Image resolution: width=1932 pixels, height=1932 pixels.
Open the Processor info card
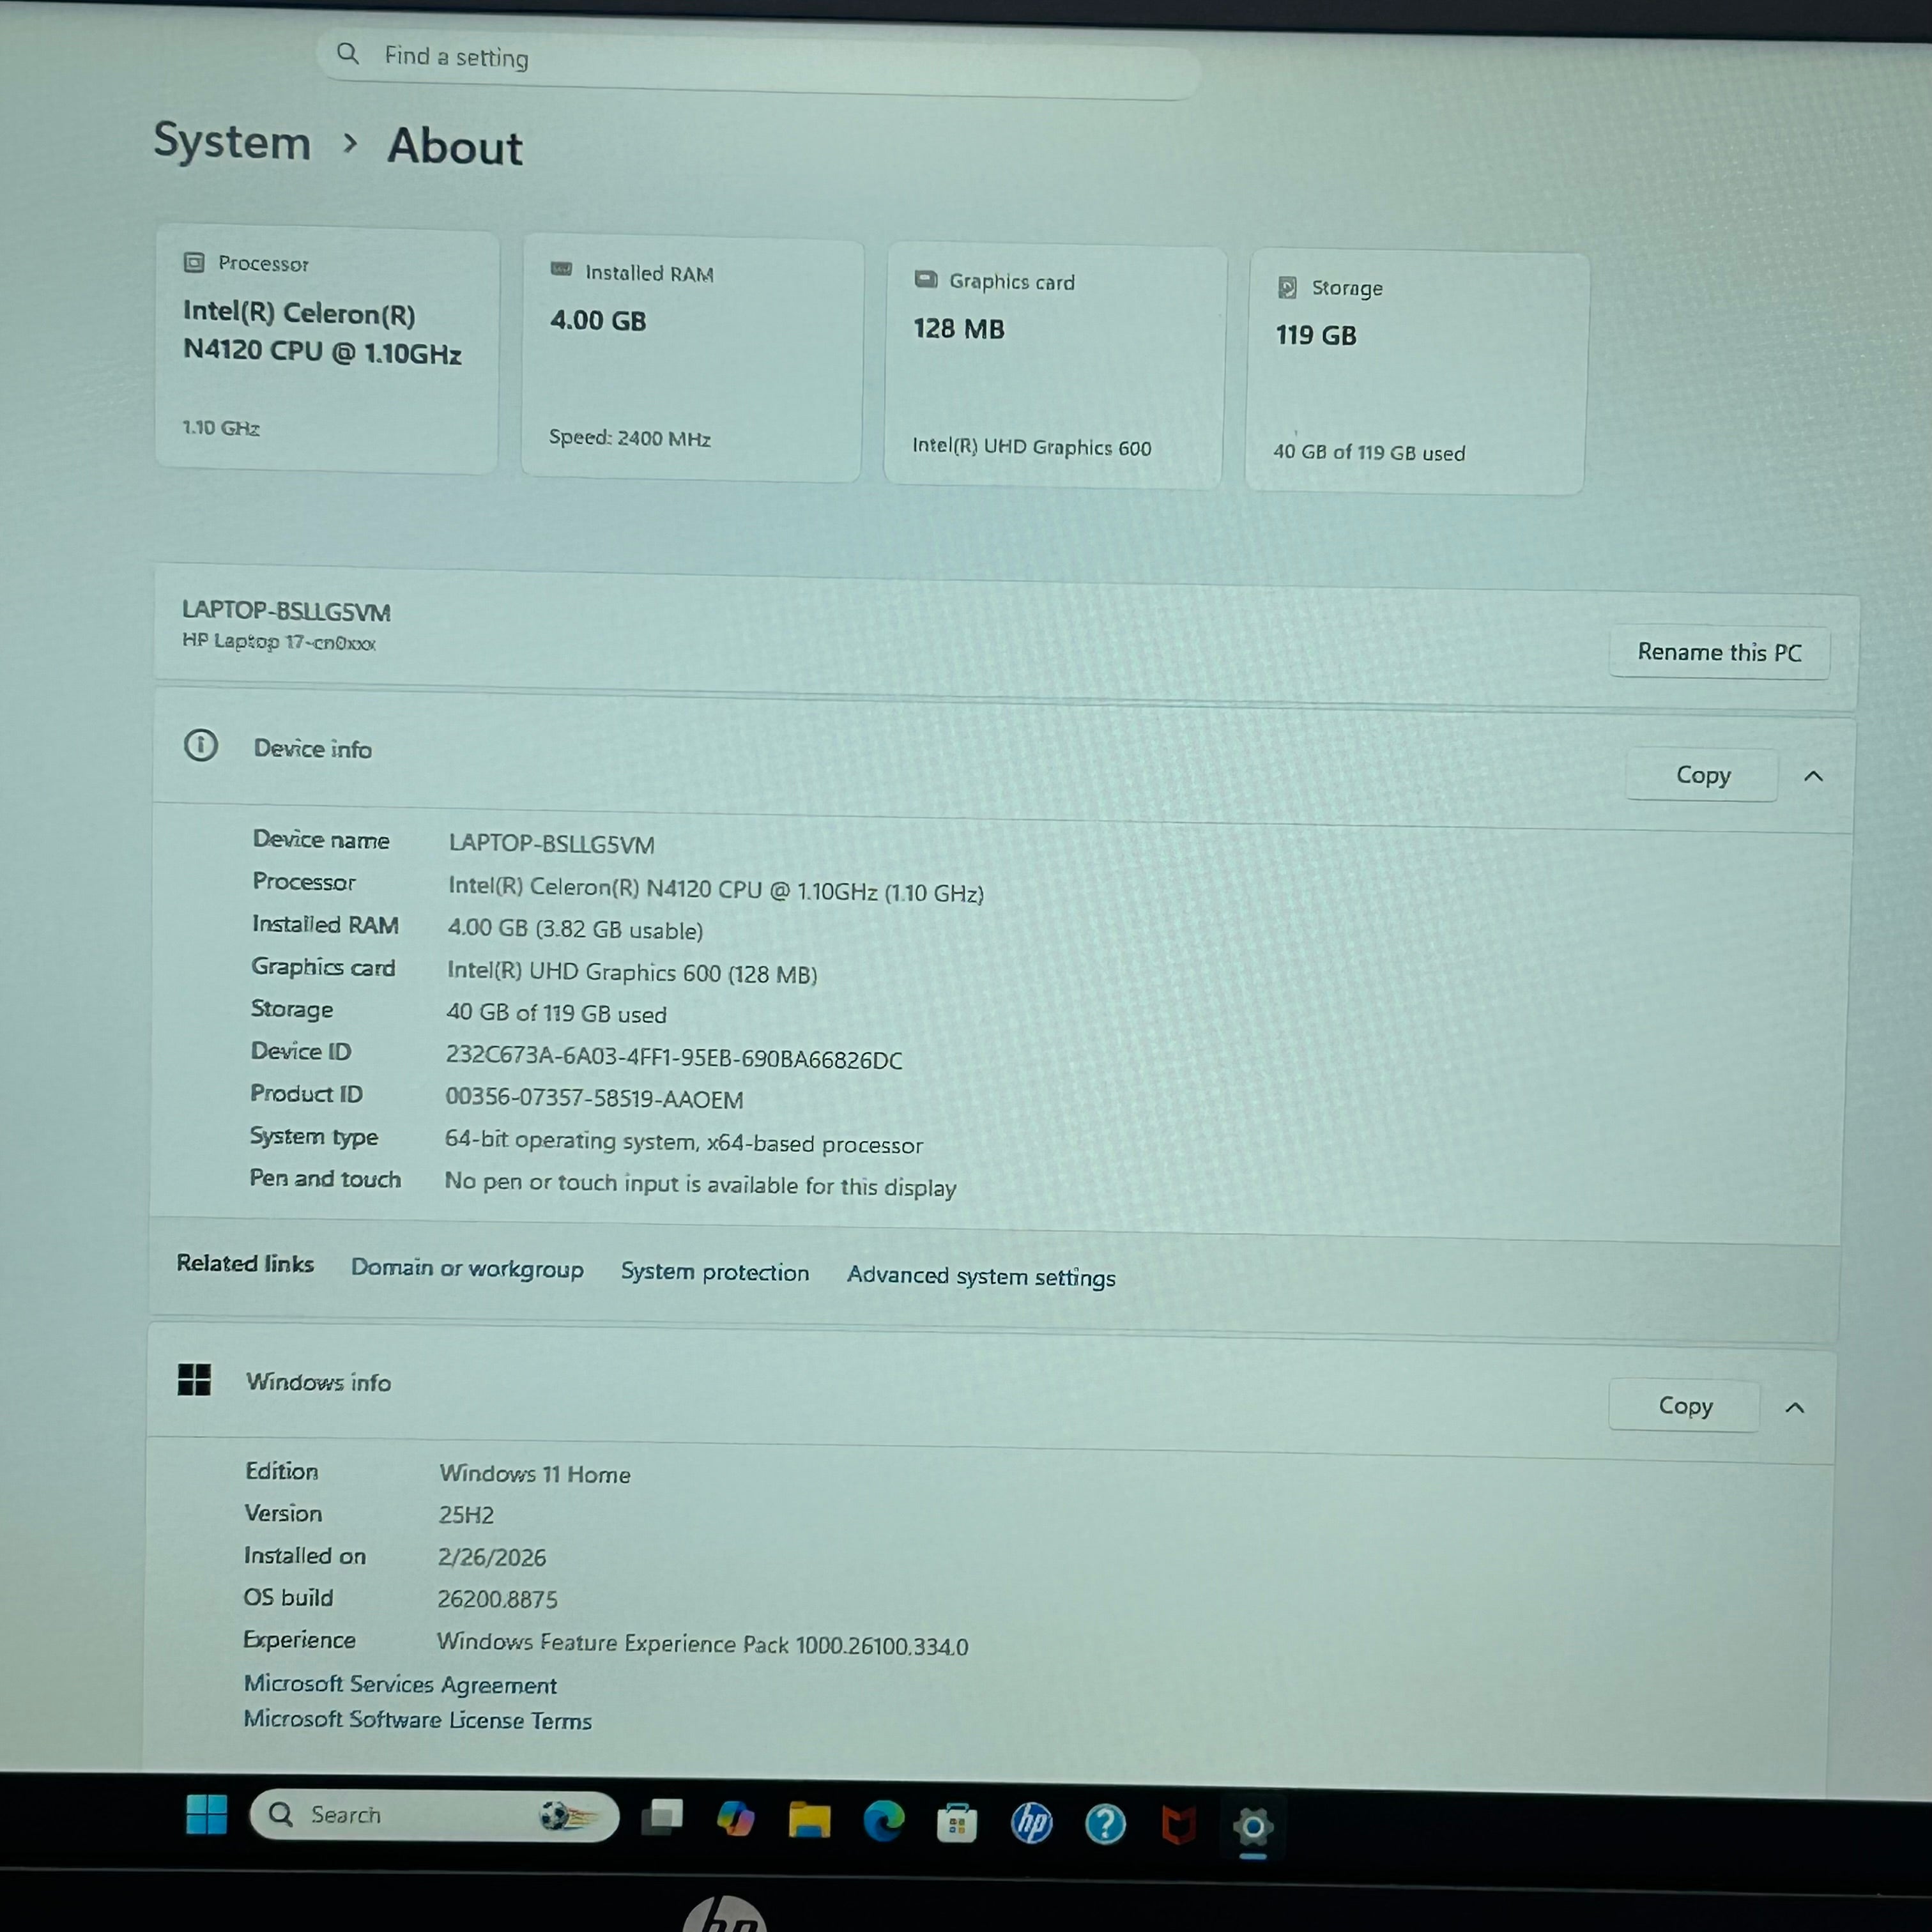pos(327,350)
